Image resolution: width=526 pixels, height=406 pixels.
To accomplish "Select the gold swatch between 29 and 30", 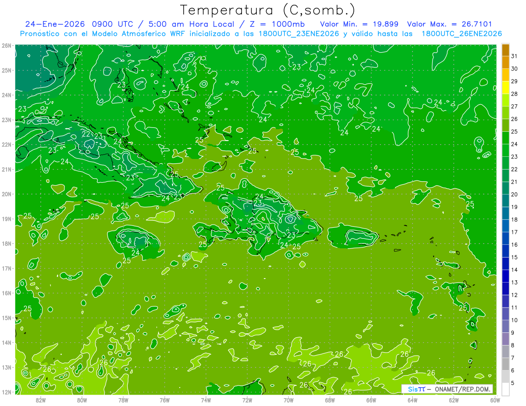I will pos(505,75).
